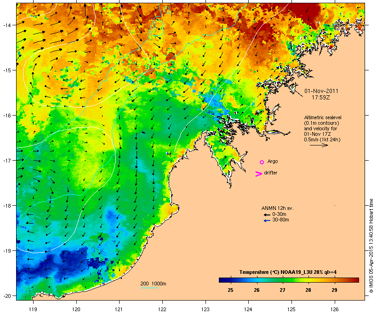The image size is (377, 313).
Task: Click the '30-80m' depth label
Action: (x=280, y=220)
